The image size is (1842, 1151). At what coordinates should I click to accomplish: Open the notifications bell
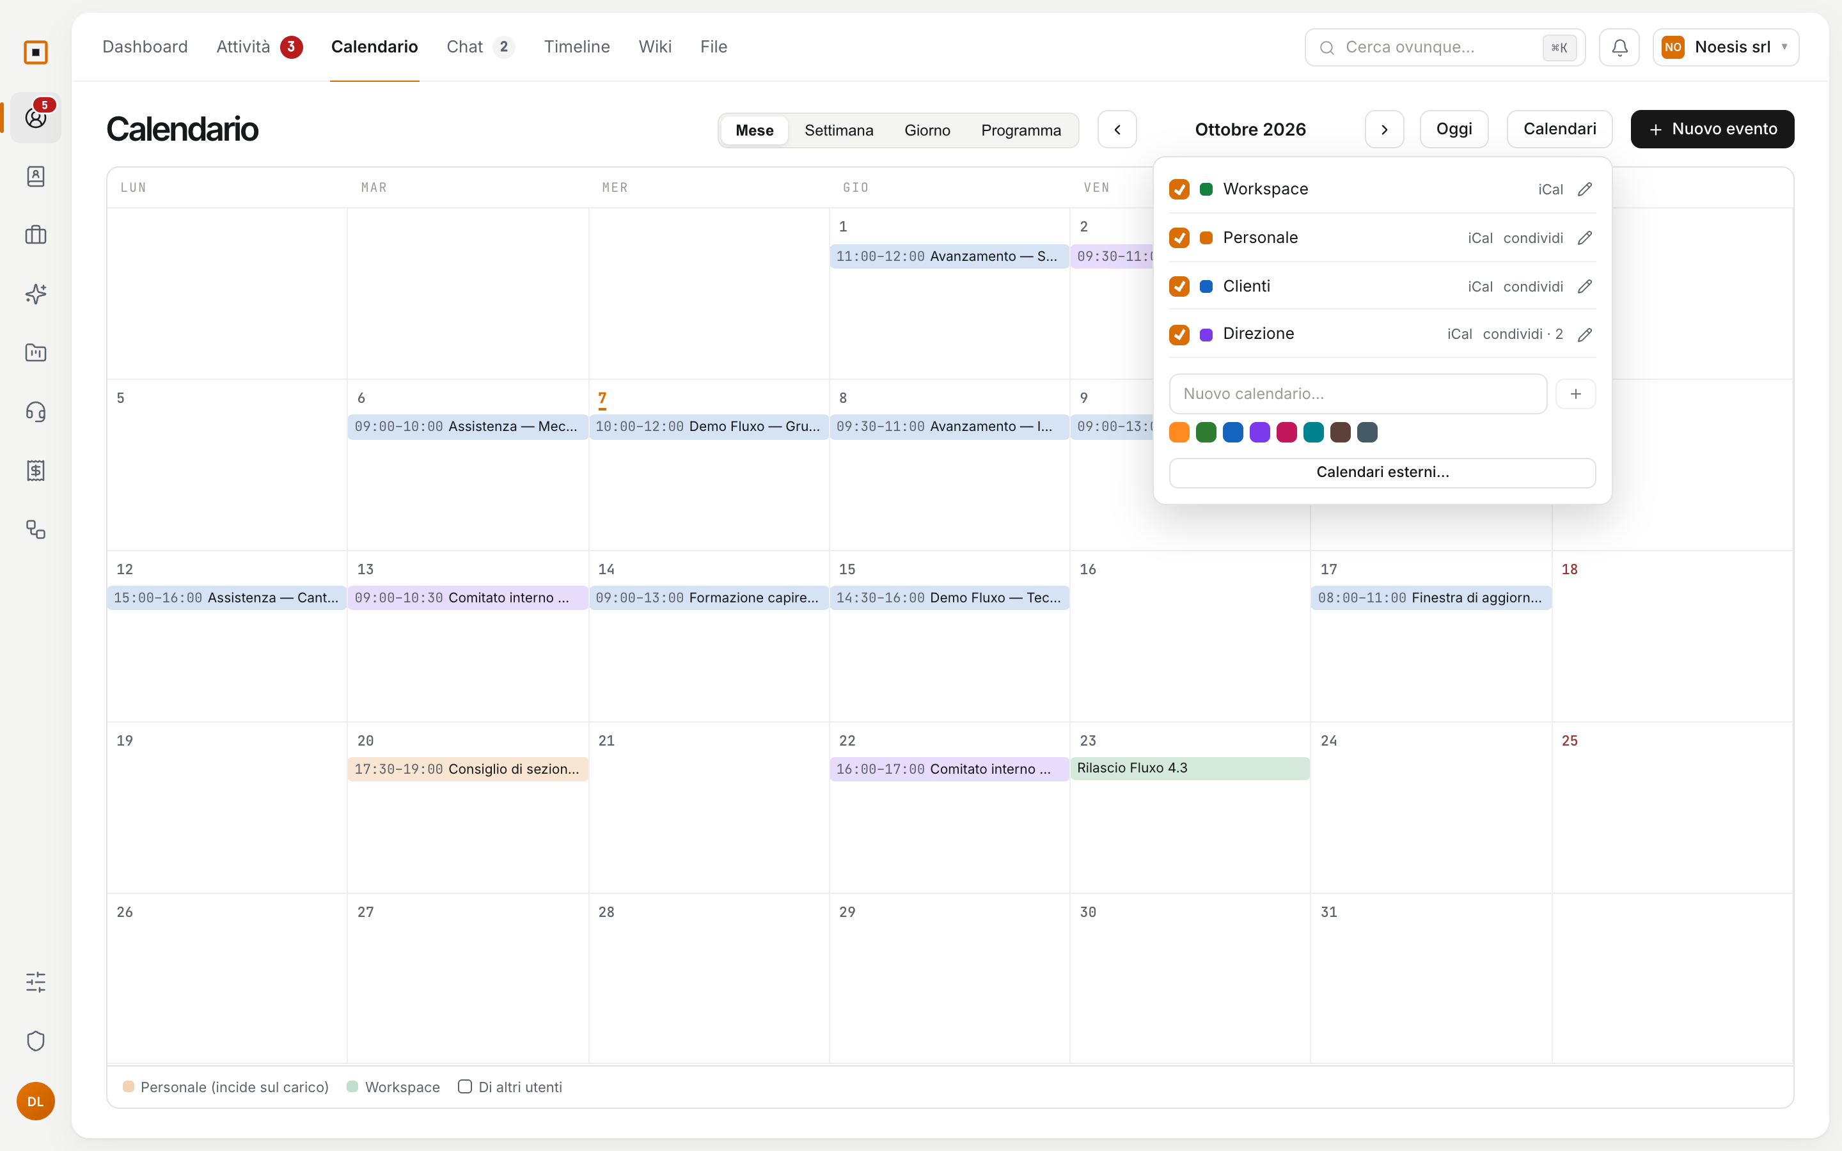[1619, 47]
